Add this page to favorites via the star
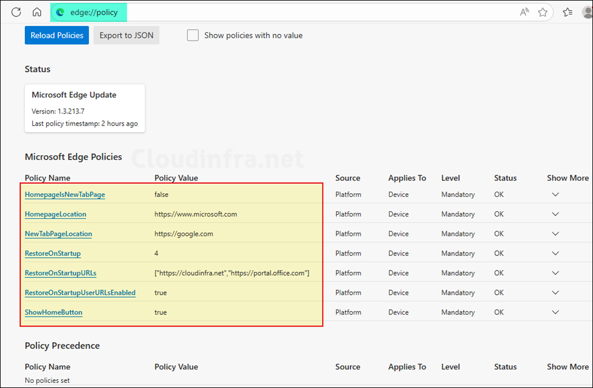Image resolution: width=593 pixels, height=388 pixels. click(543, 12)
